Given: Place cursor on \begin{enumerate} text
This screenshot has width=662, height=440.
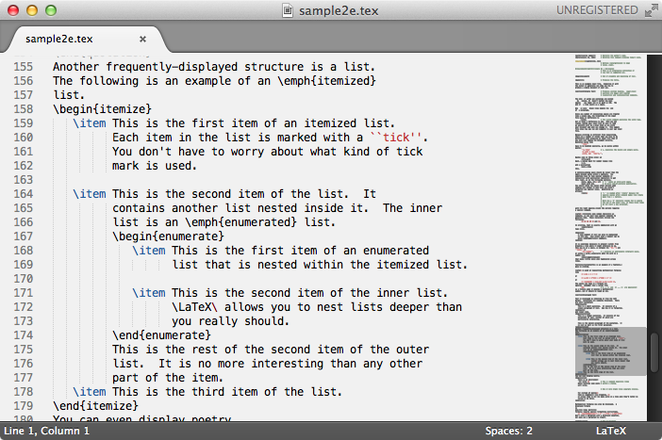Looking at the screenshot, I should (168, 236).
